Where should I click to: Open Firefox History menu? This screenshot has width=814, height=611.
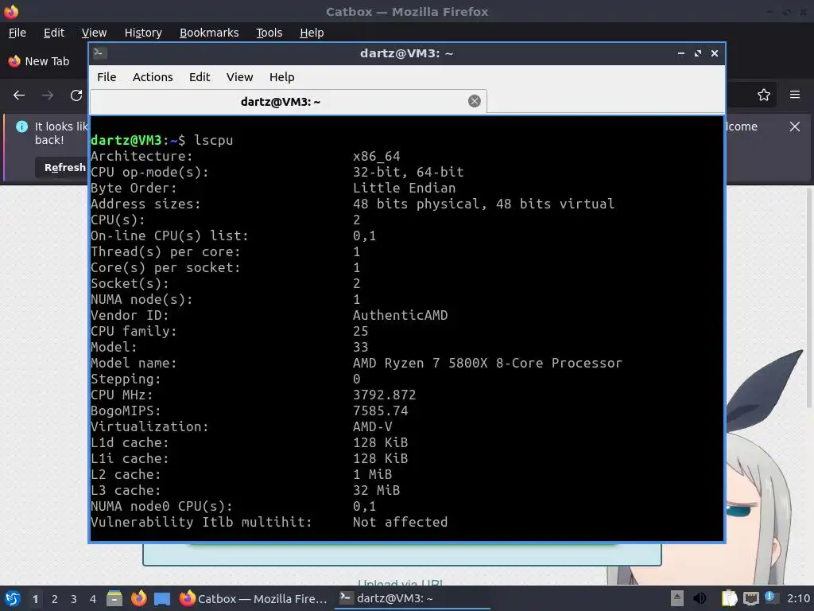click(143, 33)
